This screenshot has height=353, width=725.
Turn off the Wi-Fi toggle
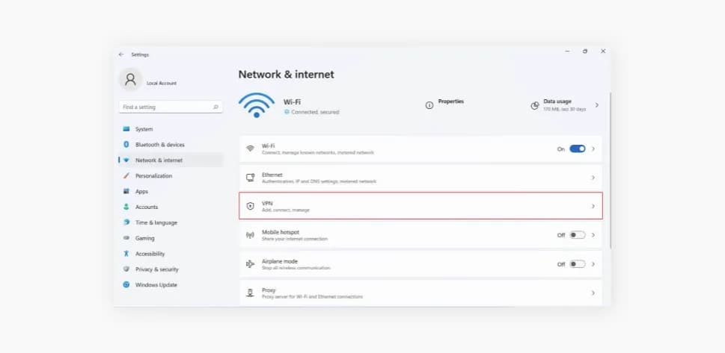click(x=577, y=149)
